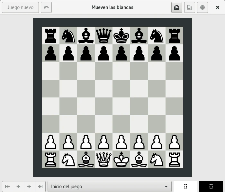Jump to the latest move
The image size is (225, 192).
(x=40, y=187)
